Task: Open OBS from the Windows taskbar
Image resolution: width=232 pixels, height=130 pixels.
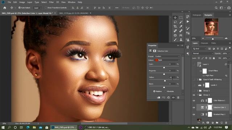Action: tap(97, 127)
